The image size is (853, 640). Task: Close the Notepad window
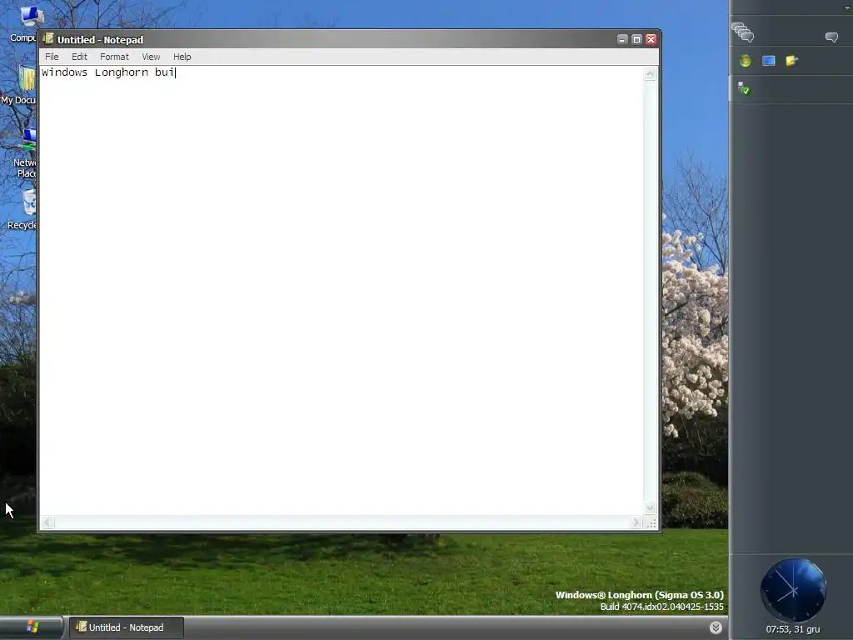[x=651, y=39]
